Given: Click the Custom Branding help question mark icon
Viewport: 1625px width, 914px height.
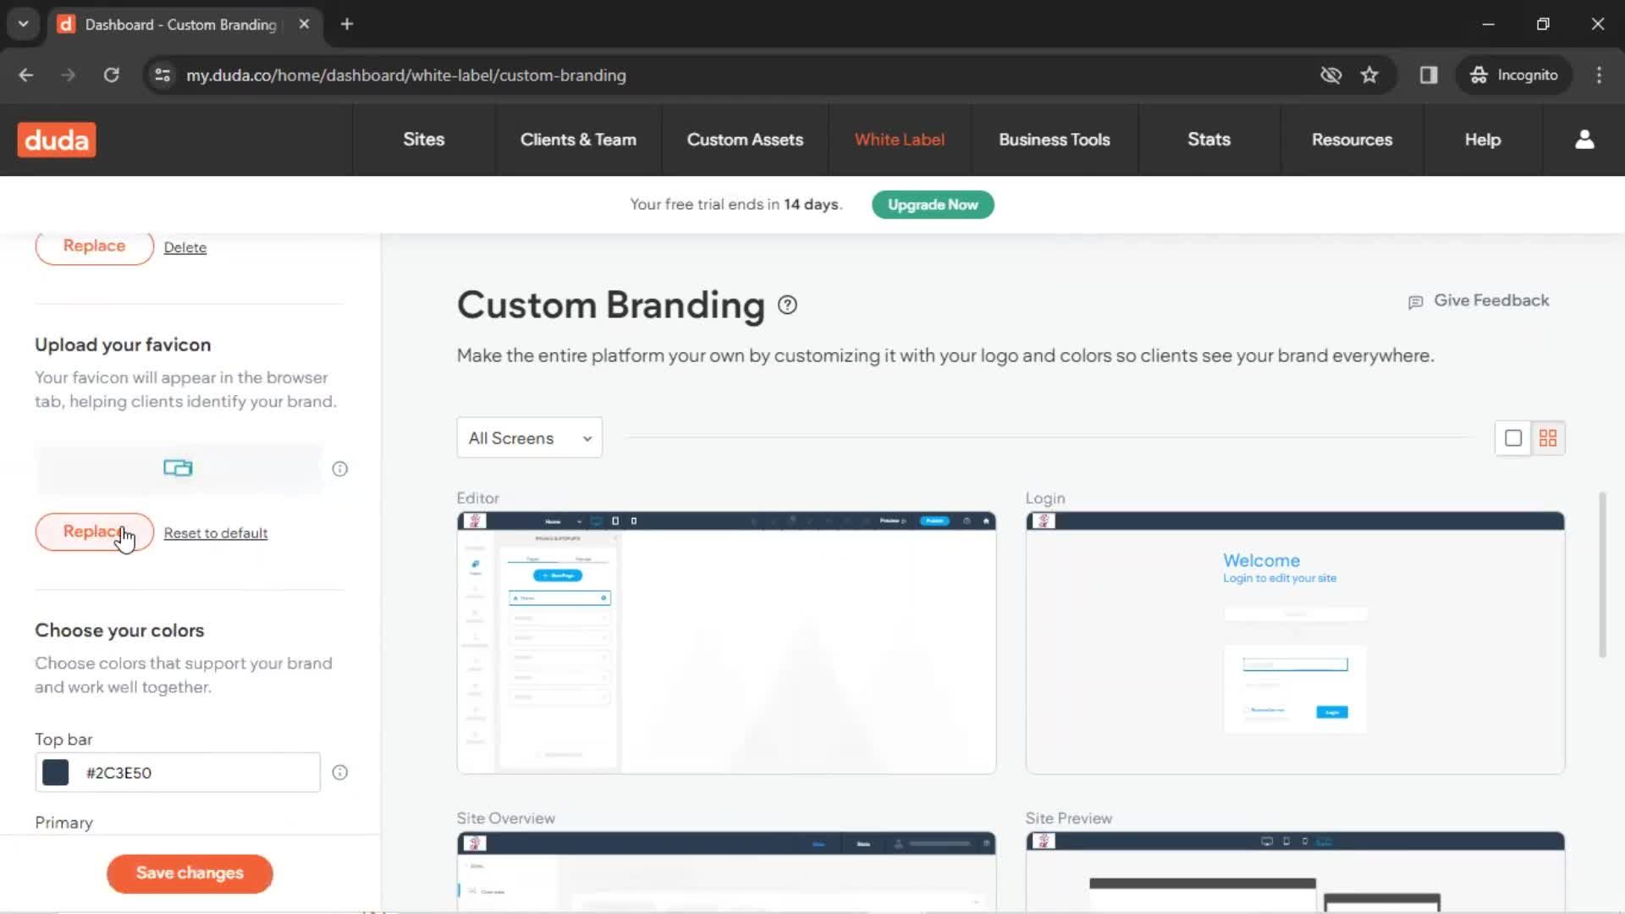Looking at the screenshot, I should (787, 305).
